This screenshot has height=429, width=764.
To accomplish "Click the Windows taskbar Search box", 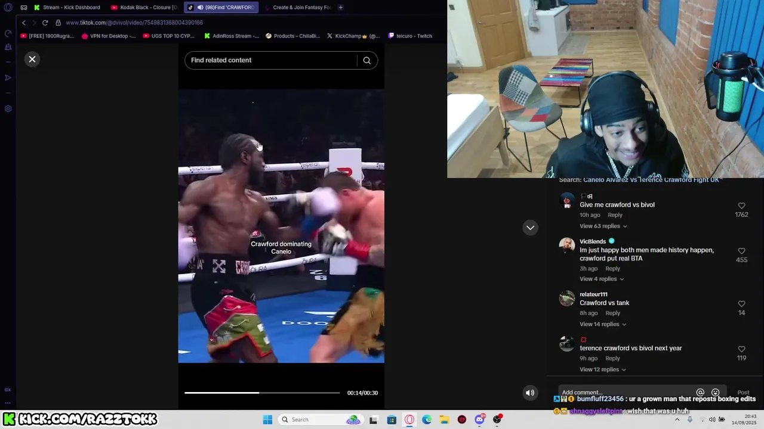I will point(321,419).
